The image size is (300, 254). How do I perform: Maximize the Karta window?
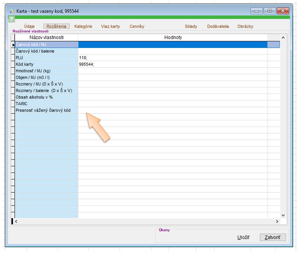tap(270, 11)
